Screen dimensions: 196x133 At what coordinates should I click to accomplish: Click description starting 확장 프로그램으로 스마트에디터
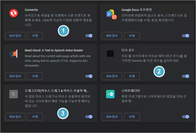(154, 99)
